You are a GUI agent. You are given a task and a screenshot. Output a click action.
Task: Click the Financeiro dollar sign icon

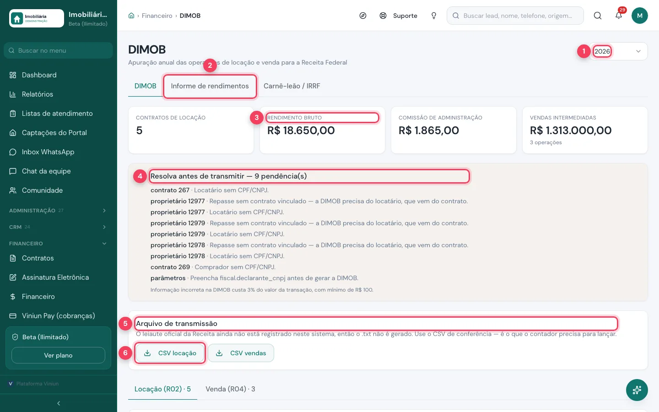pos(13,297)
